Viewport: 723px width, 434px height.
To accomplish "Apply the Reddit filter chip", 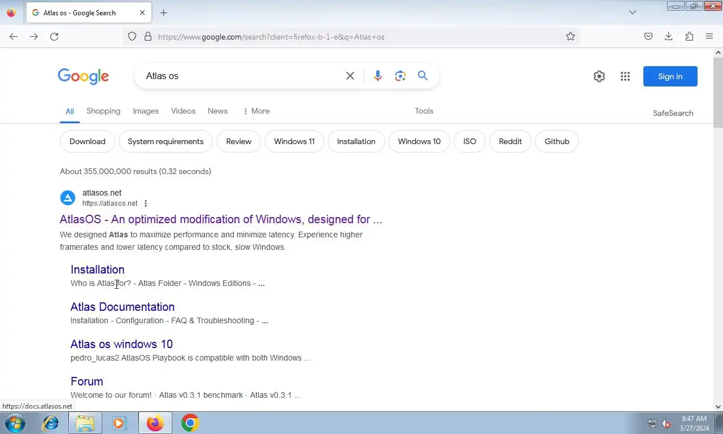I will click(x=510, y=141).
